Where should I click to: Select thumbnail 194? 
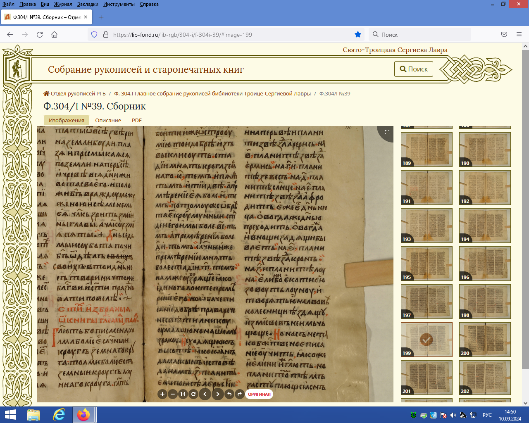pyautogui.click(x=485, y=226)
